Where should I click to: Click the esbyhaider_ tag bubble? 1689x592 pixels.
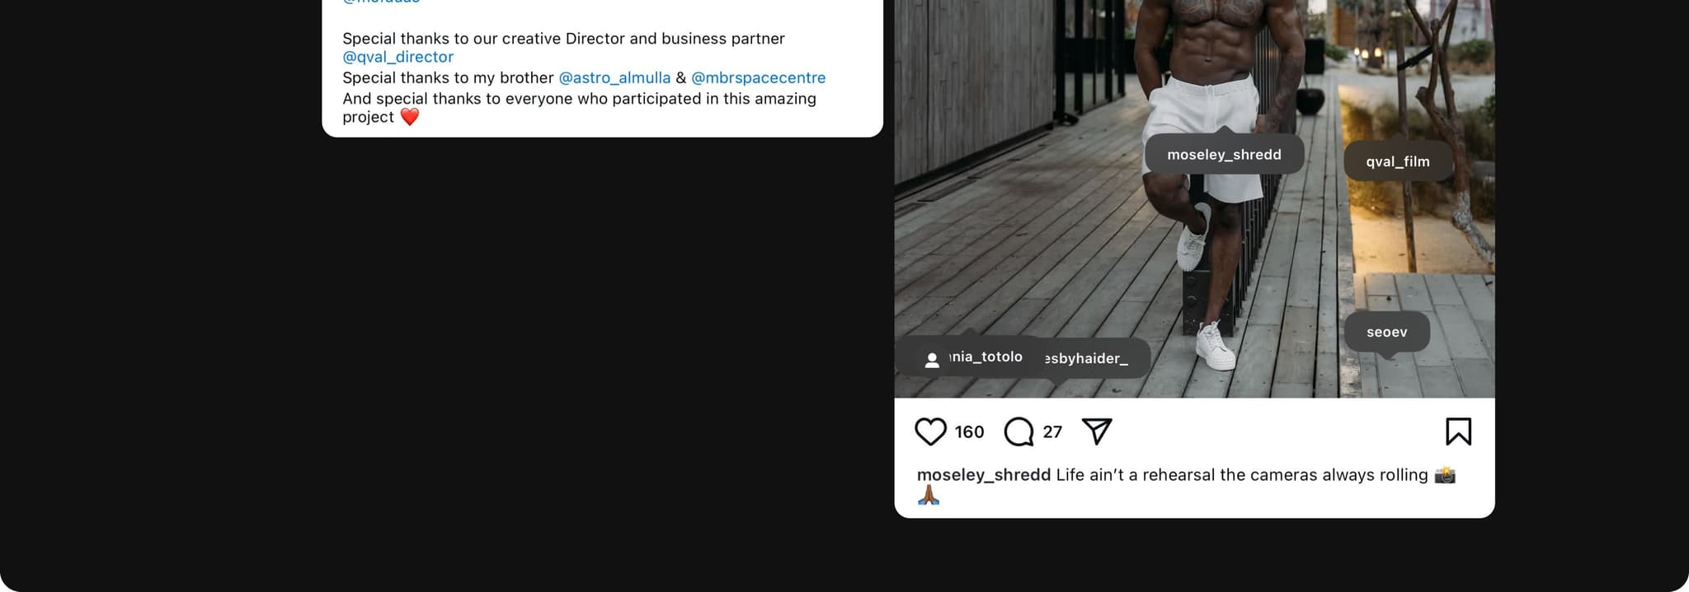1087,358
